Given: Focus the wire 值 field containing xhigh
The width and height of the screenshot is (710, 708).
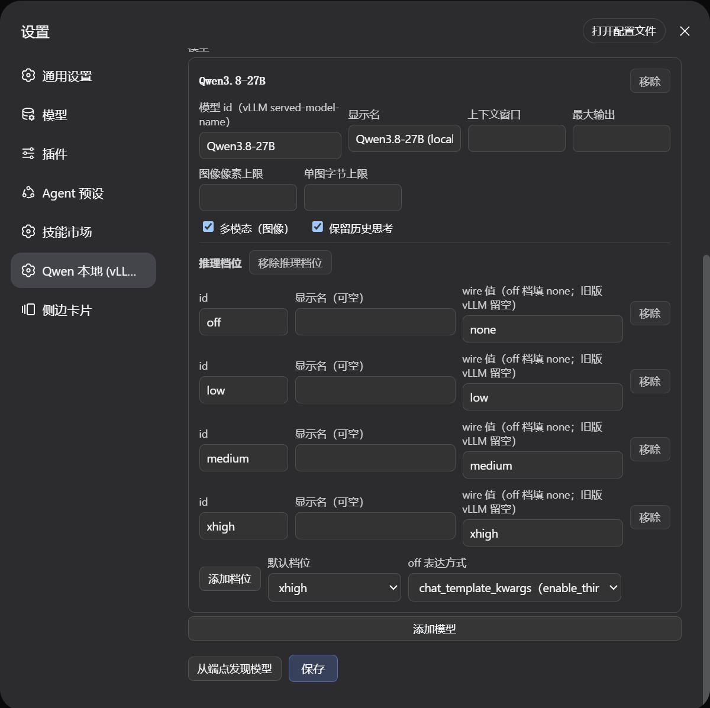Looking at the screenshot, I should (x=543, y=533).
